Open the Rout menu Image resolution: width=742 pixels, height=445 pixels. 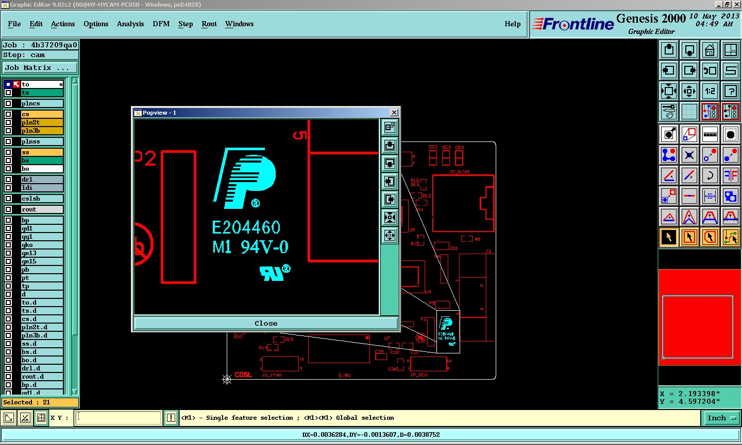click(x=209, y=24)
